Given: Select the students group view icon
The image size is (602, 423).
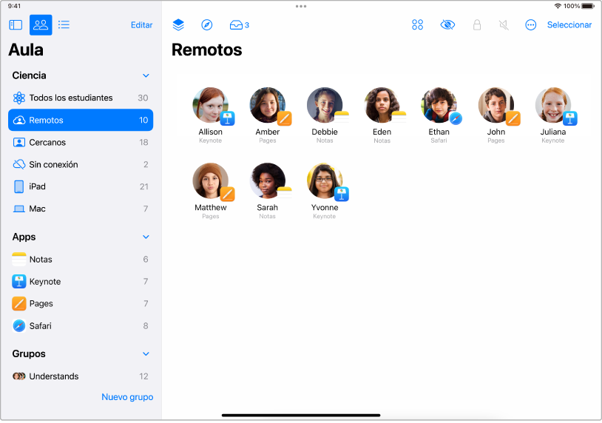Looking at the screenshot, I should [x=41, y=25].
